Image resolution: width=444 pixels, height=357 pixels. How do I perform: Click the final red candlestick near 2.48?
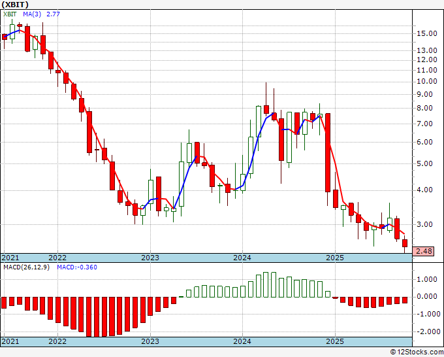click(x=405, y=243)
